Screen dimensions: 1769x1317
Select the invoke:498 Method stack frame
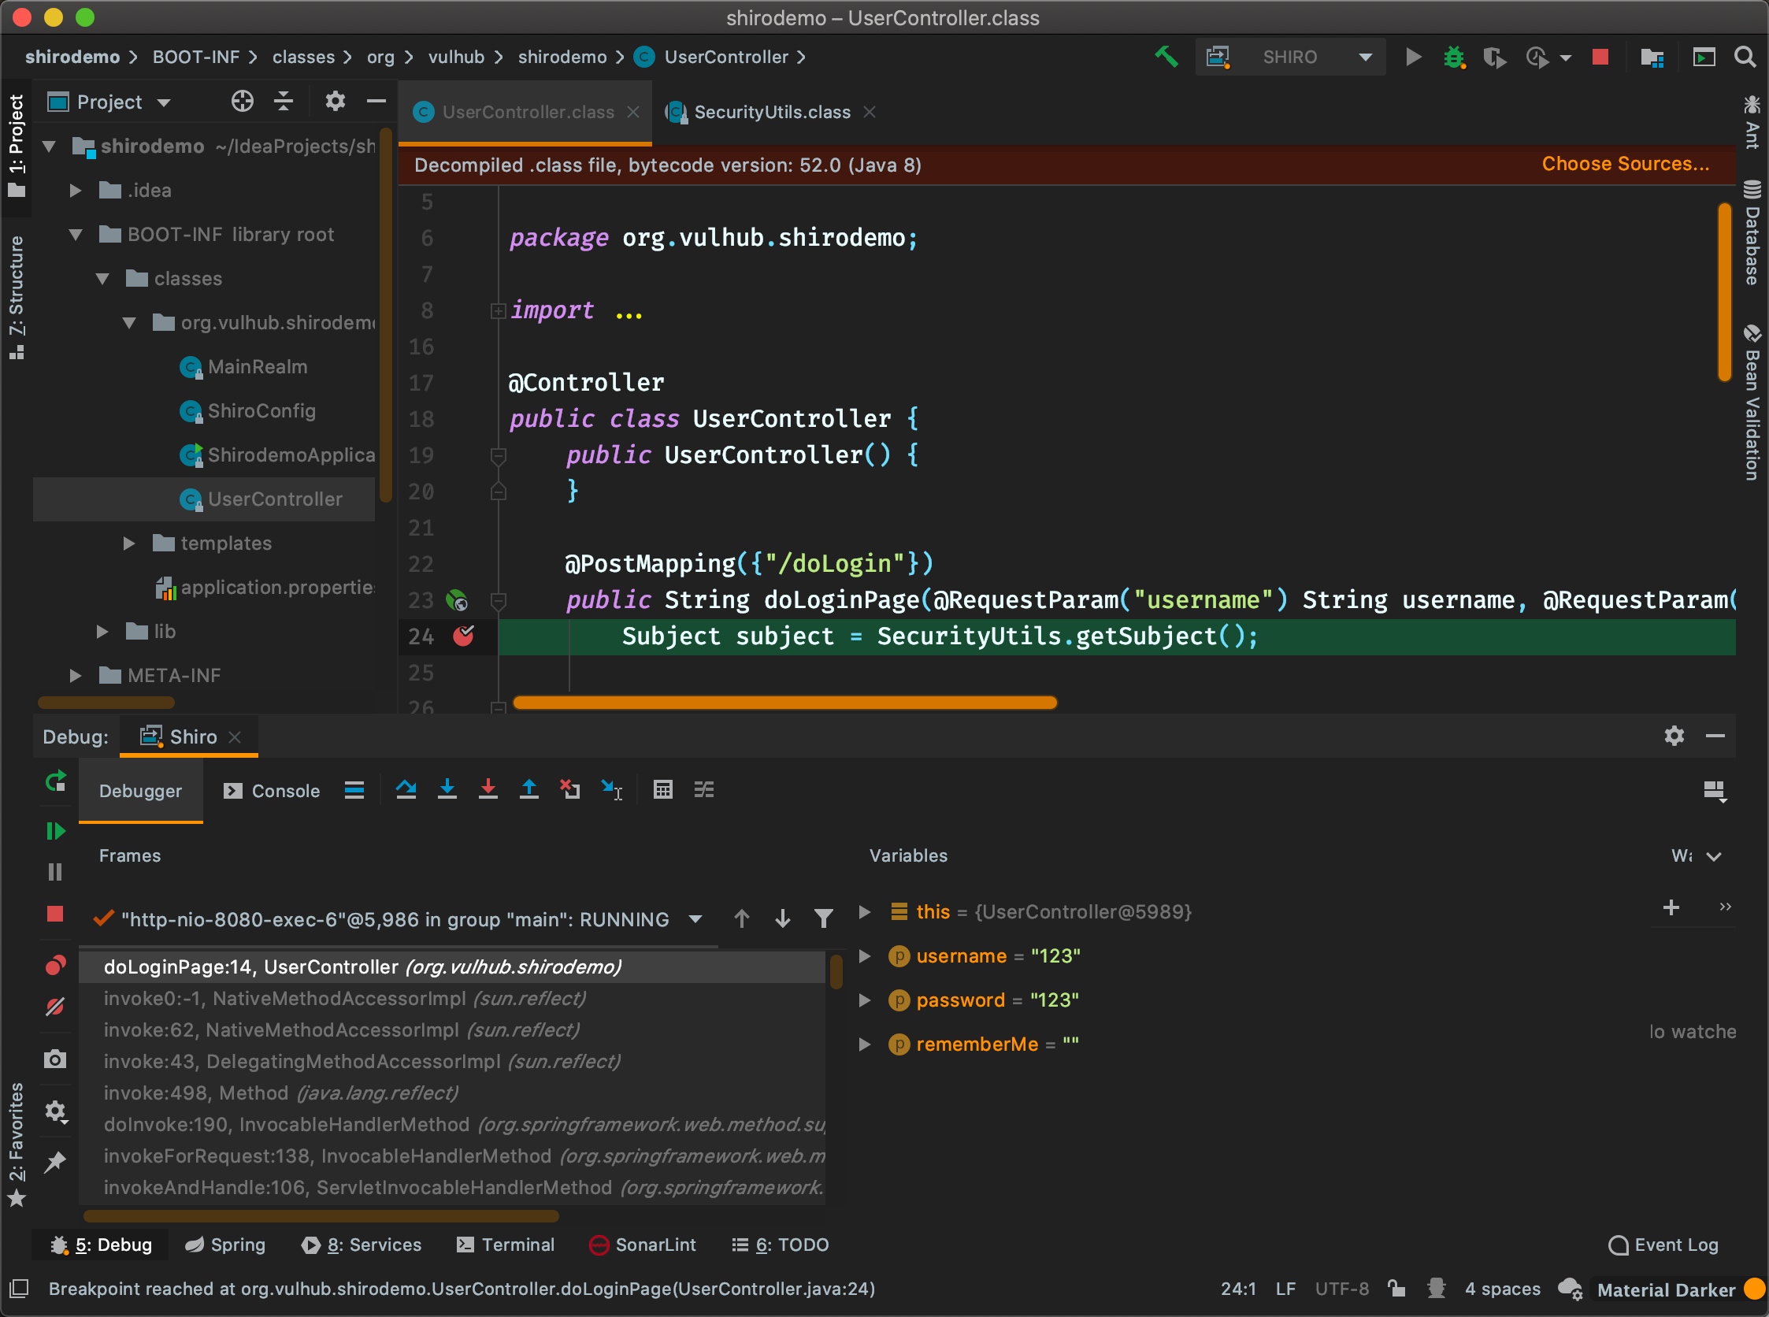[280, 1093]
